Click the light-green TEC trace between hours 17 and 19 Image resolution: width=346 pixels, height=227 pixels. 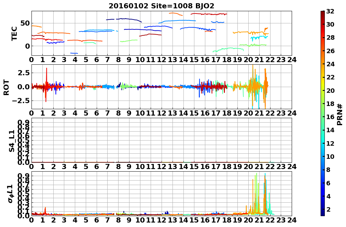[228, 50]
